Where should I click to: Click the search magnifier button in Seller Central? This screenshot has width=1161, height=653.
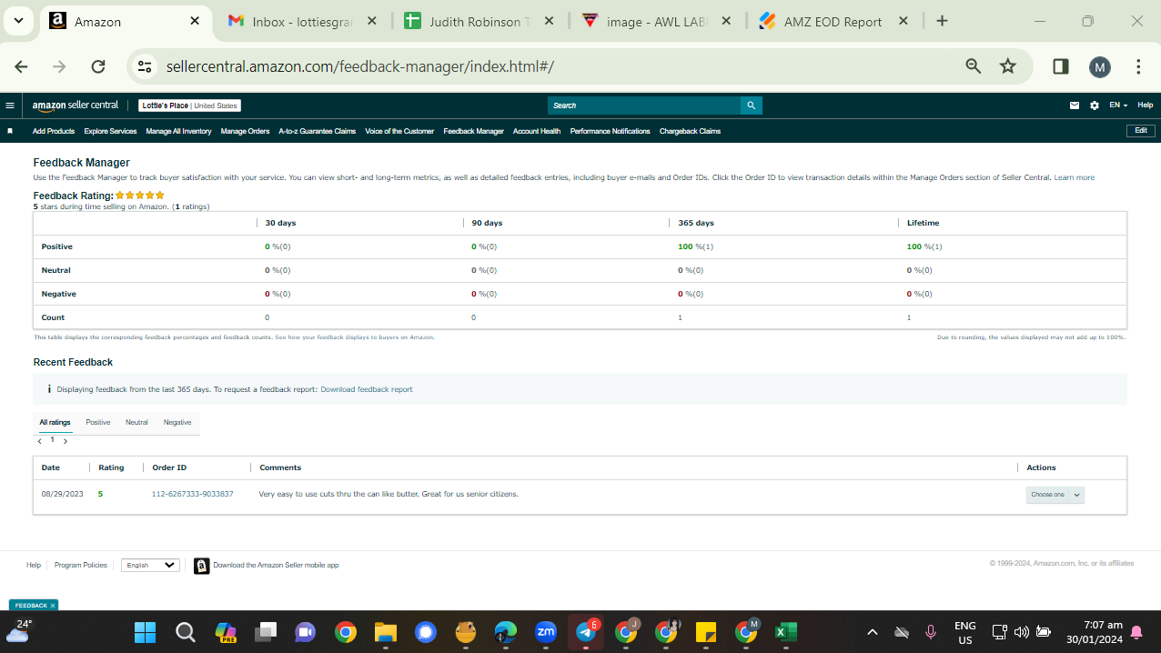751,105
